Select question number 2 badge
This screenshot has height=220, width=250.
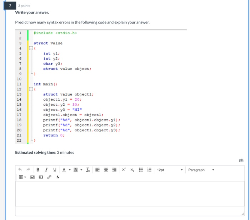[x=10, y=6]
